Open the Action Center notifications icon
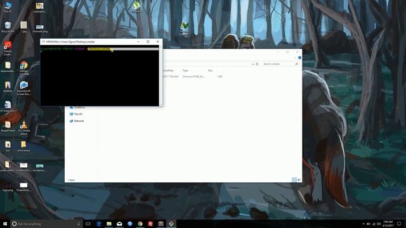The width and height of the screenshot is (406, 228). 399,224
